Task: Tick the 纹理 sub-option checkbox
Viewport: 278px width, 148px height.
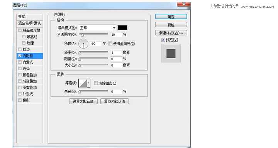Action: (x=24, y=43)
